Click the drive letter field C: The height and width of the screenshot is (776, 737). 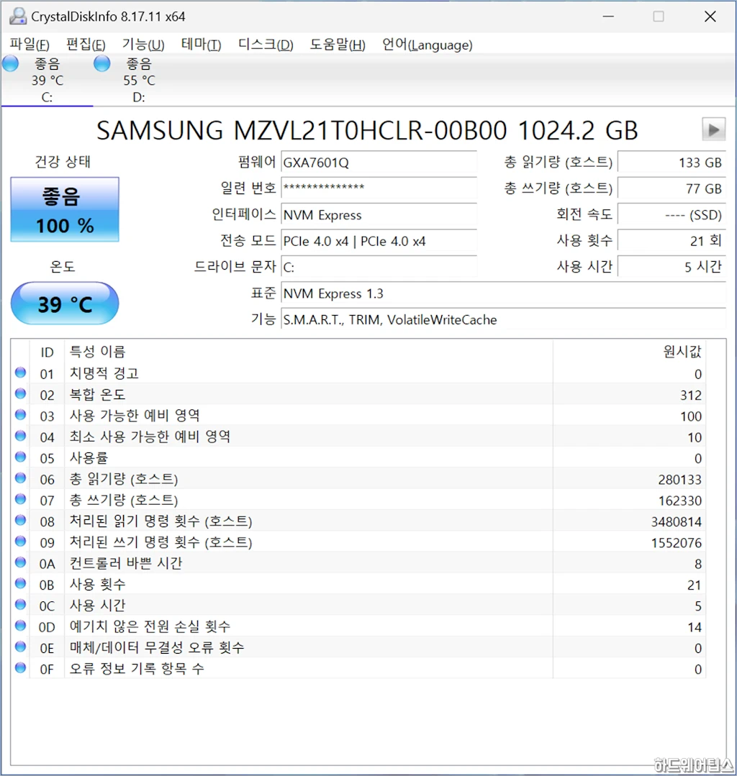(379, 268)
